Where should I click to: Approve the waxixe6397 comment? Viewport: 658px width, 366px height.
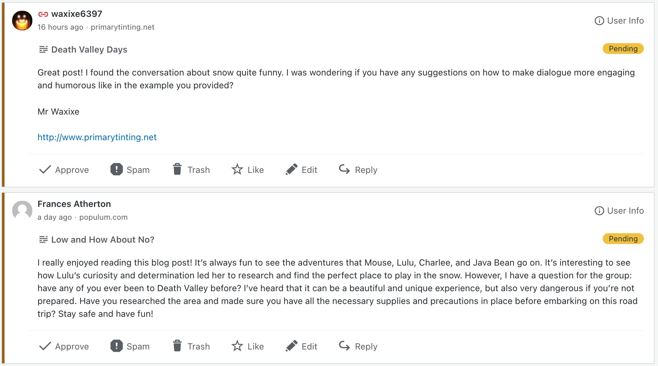point(64,170)
